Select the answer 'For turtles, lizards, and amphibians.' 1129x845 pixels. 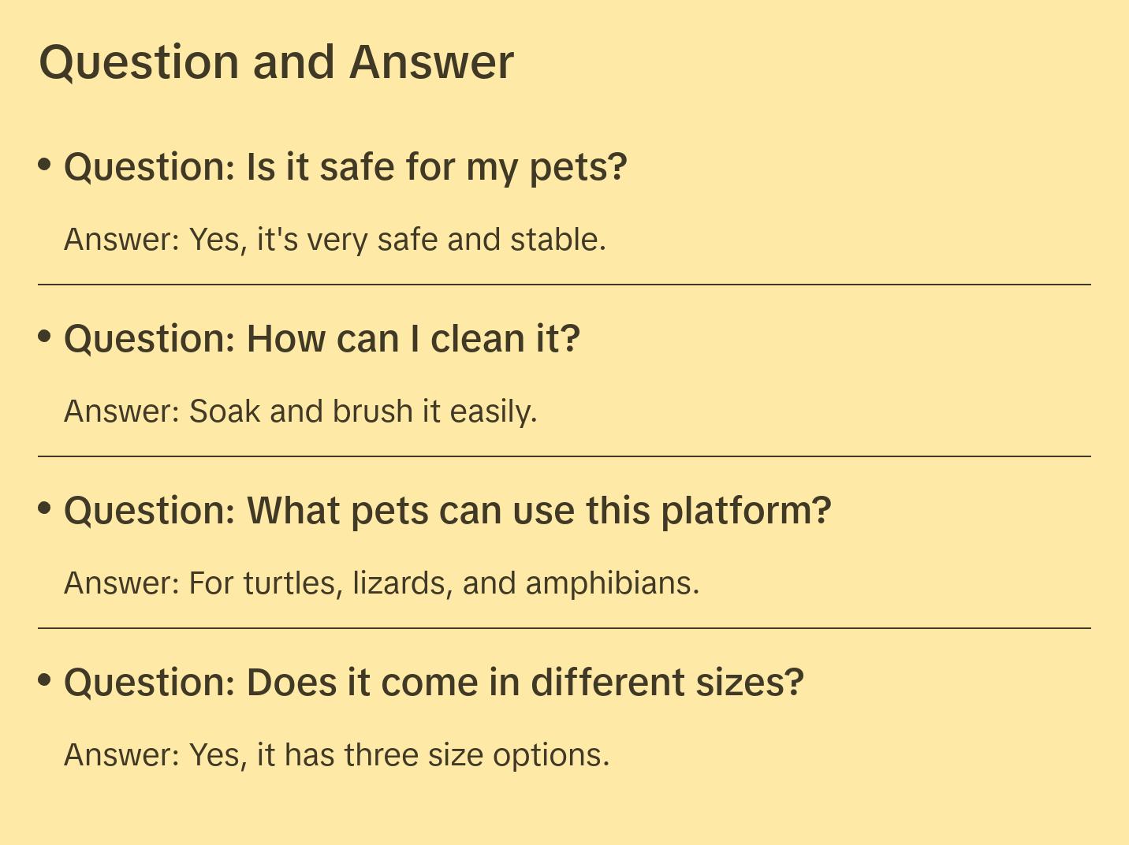click(382, 583)
